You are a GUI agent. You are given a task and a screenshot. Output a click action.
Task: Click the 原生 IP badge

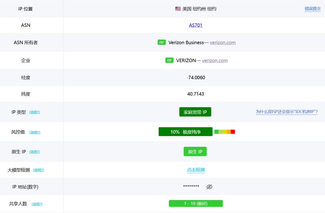[195, 151]
